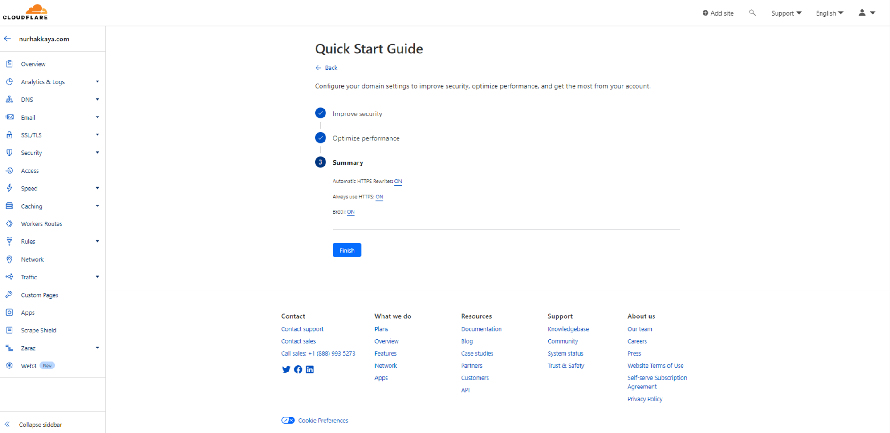This screenshot has width=890, height=433.
Task: Click the Speed lightning bolt icon
Action: (x=9, y=188)
